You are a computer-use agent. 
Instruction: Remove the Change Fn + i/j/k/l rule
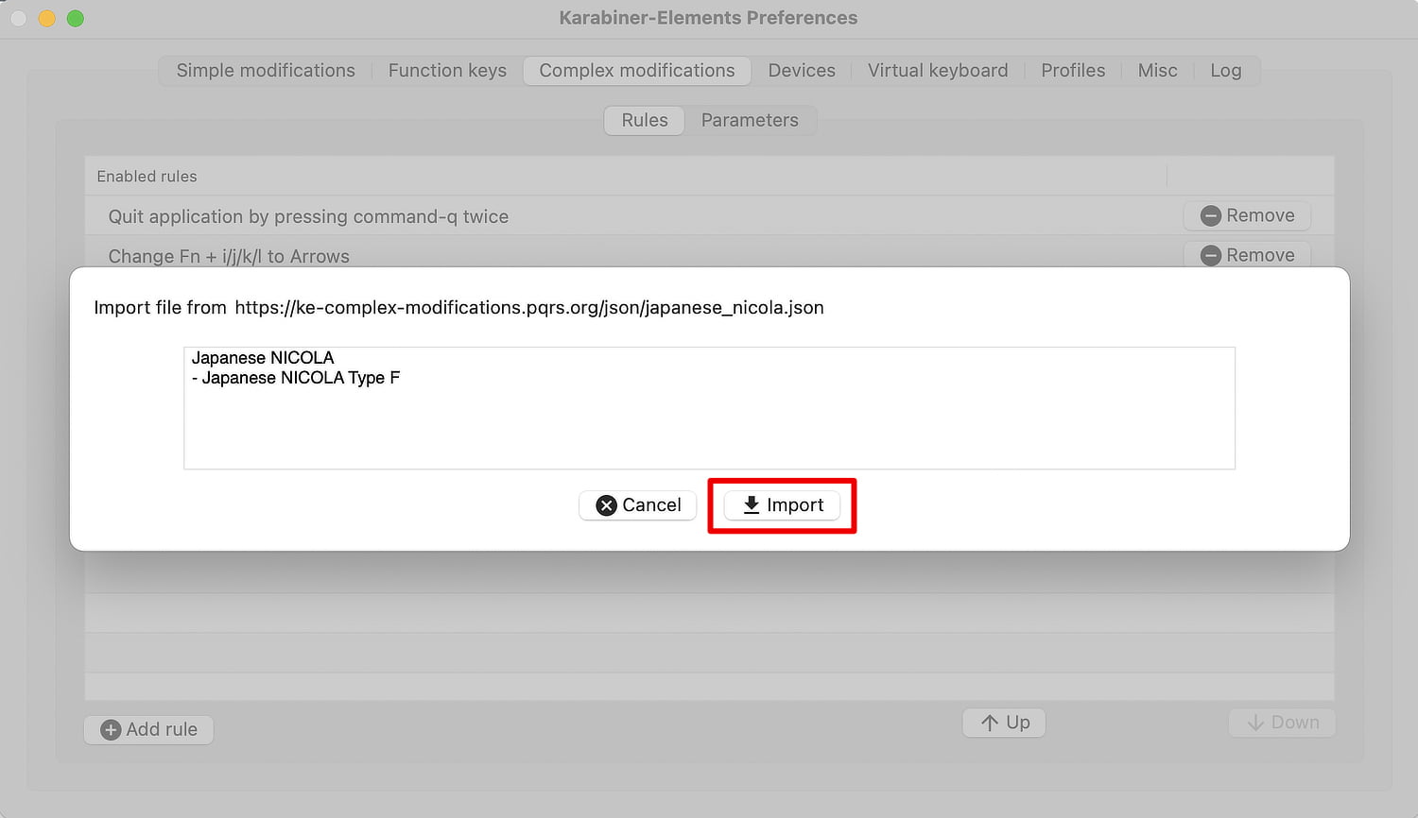pyautogui.click(x=1247, y=255)
